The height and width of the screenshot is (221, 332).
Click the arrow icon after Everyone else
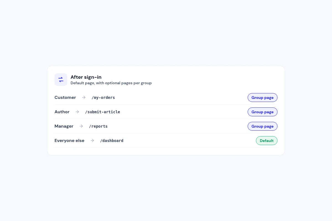point(92,141)
